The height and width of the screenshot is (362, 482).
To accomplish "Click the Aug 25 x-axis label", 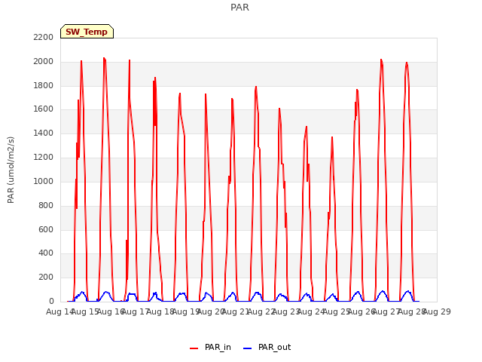I will tap(337, 311).
